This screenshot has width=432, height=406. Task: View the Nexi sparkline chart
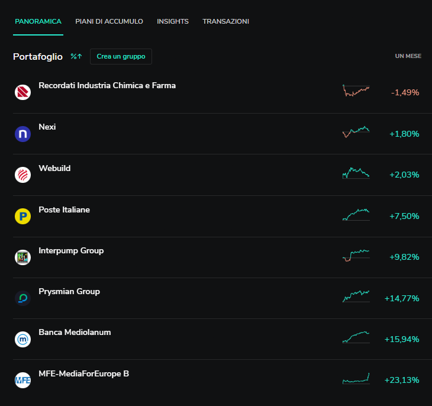(x=356, y=132)
